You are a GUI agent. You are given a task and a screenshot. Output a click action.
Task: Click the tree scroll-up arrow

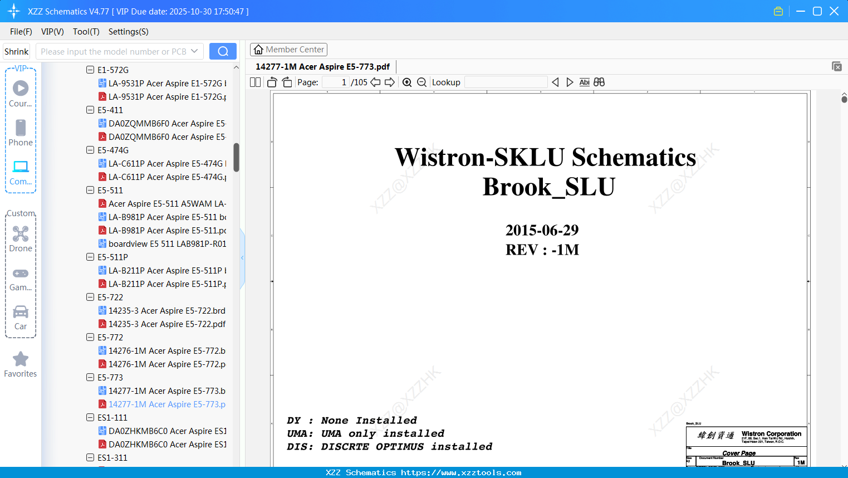click(x=236, y=67)
